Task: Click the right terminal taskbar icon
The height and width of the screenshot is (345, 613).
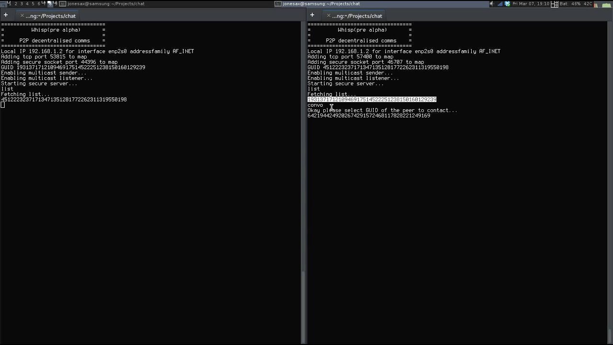Action: tap(278, 4)
